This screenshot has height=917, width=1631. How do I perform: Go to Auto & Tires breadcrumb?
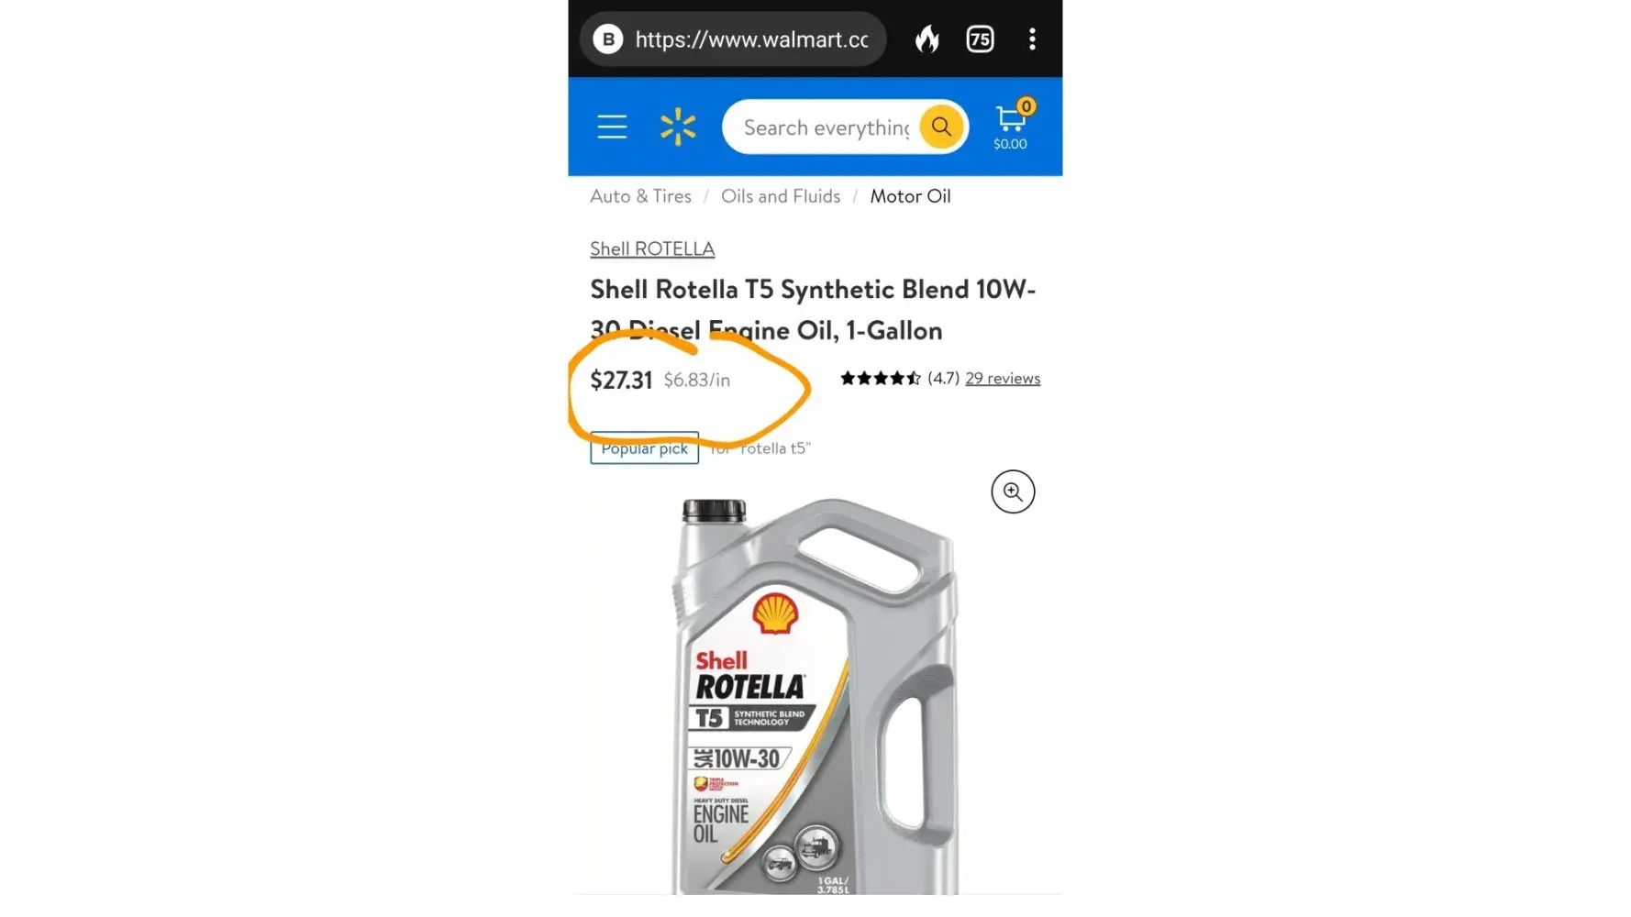pos(640,196)
